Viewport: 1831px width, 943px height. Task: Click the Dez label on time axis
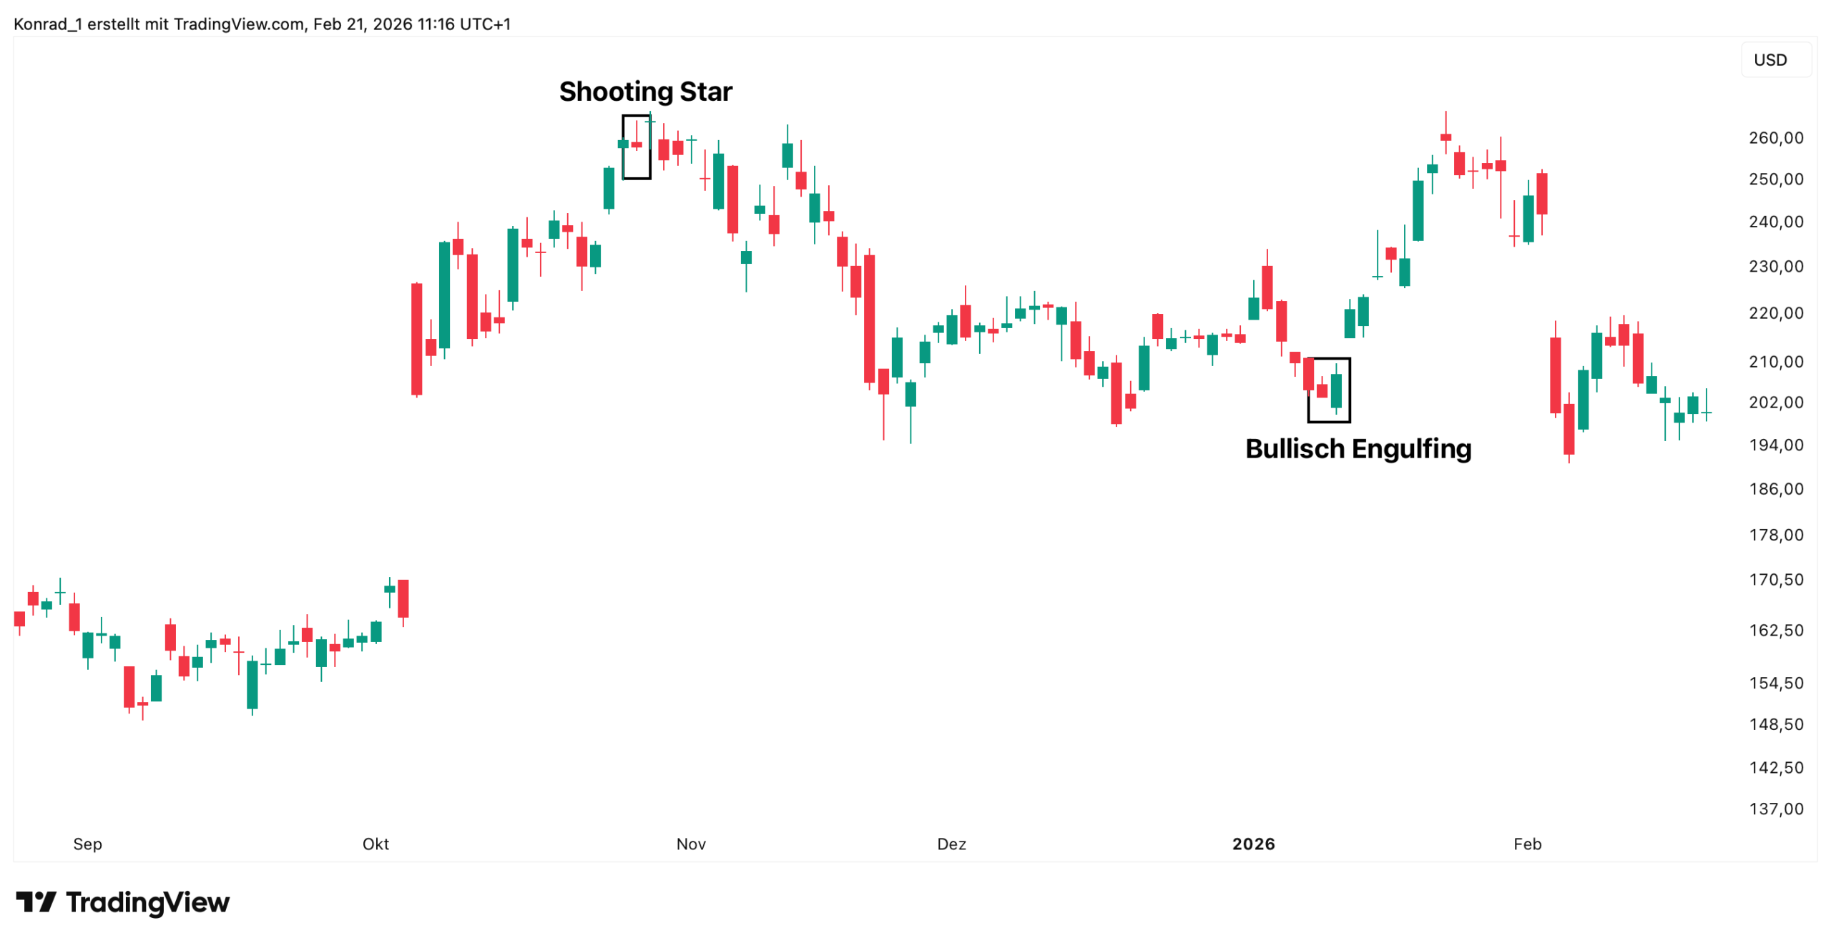tap(951, 844)
